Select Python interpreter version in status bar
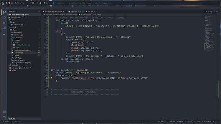This screenshot has height=124, width=221. (x=206, y=121)
